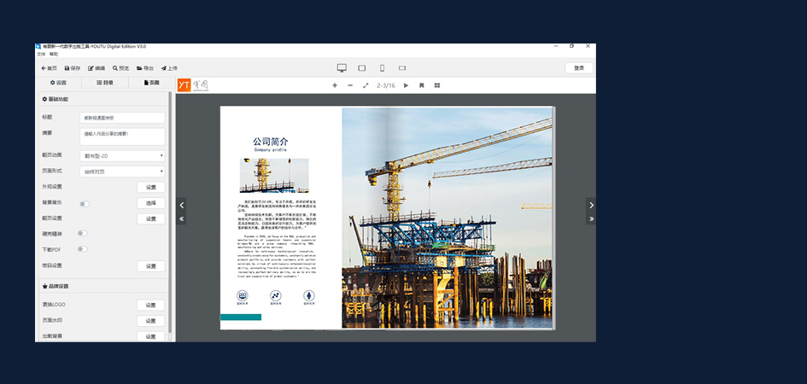Screen dimensions: 807x384
Task: Open the 页面形式 page format dropdown
Action: click(x=122, y=172)
